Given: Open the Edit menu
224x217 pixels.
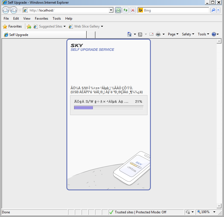Looking at the screenshot, I should pyautogui.click(x=16, y=19).
